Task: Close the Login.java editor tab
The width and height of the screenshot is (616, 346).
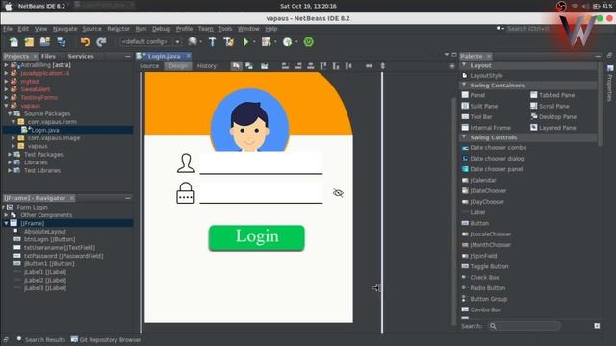Action: [189, 56]
